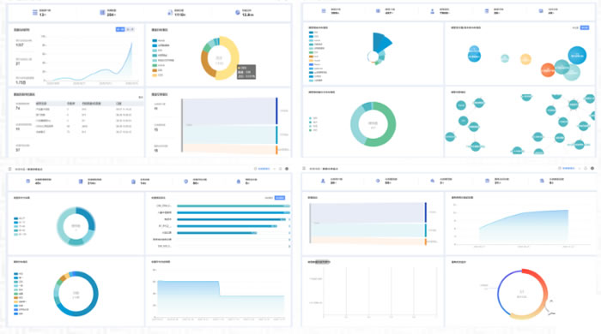This screenshot has width=601, height=334.
Task: Click the lock icon in the horizontal-bar dashboard's statistics row
Action: coord(239,182)
